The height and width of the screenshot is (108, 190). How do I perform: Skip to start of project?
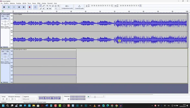pyautogui.click(x=19, y=7)
